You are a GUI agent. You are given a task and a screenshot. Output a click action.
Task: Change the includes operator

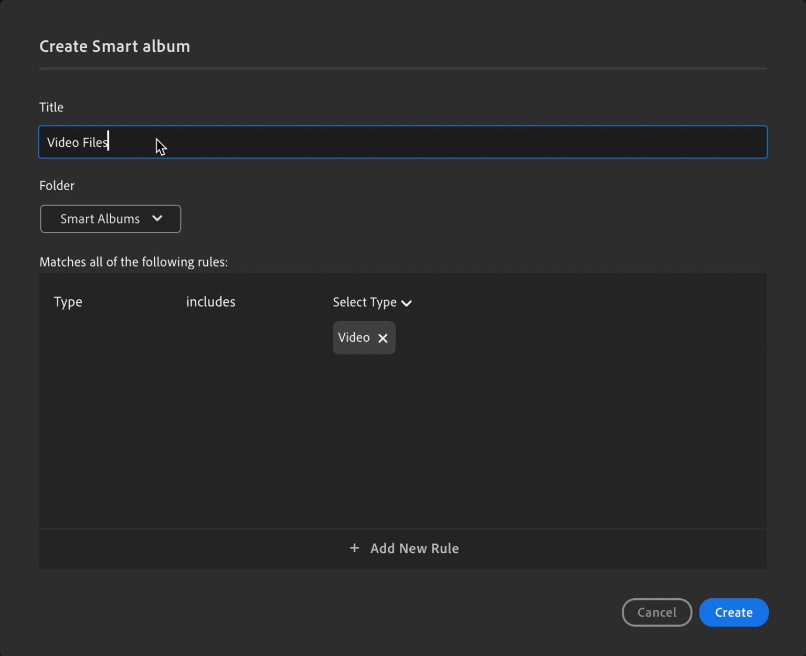click(x=210, y=302)
